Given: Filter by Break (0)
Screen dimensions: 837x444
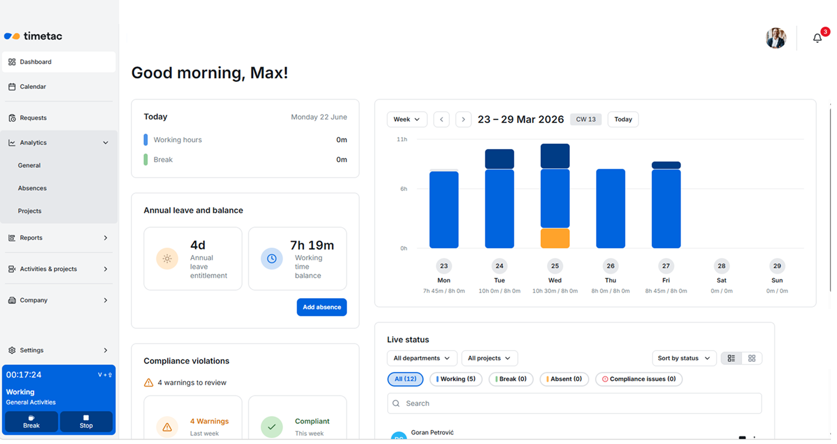Looking at the screenshot, I should 511,379.
